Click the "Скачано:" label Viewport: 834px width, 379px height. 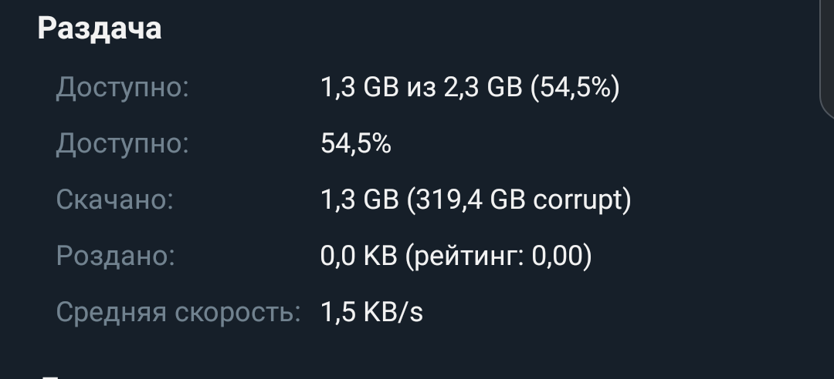coord(114,200)
